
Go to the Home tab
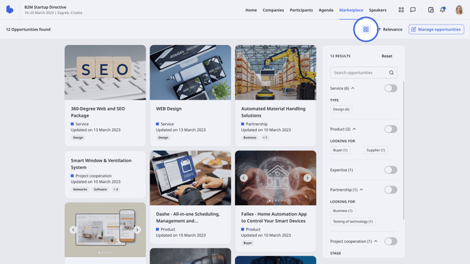251,10
